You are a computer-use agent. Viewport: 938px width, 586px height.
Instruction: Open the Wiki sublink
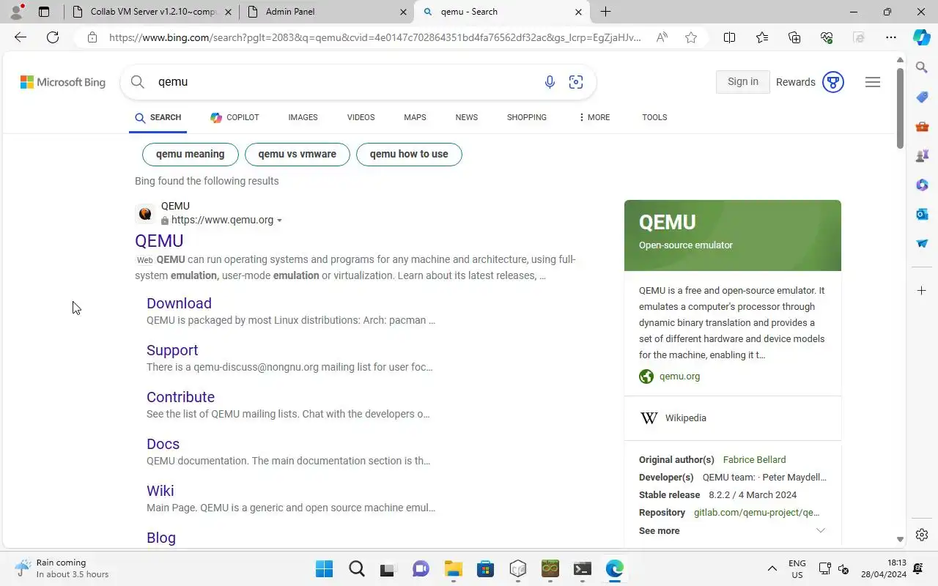(x=160, y=491)
